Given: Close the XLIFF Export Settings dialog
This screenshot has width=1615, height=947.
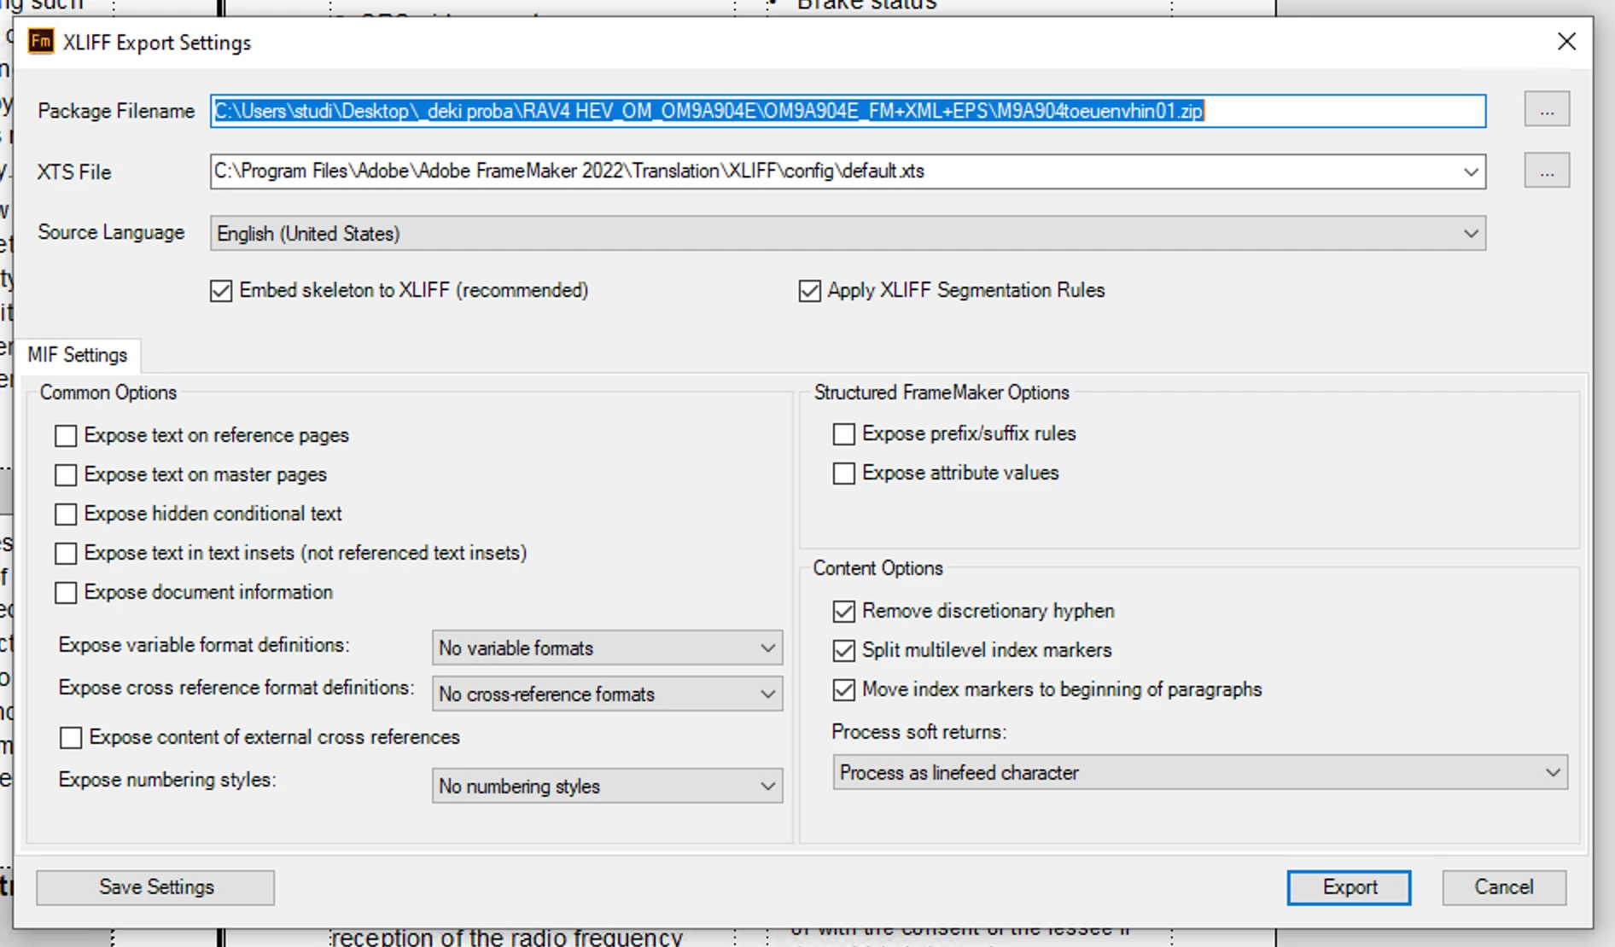Looking at the screenshot, I should pyautogui.click(x=1565, y=42).
